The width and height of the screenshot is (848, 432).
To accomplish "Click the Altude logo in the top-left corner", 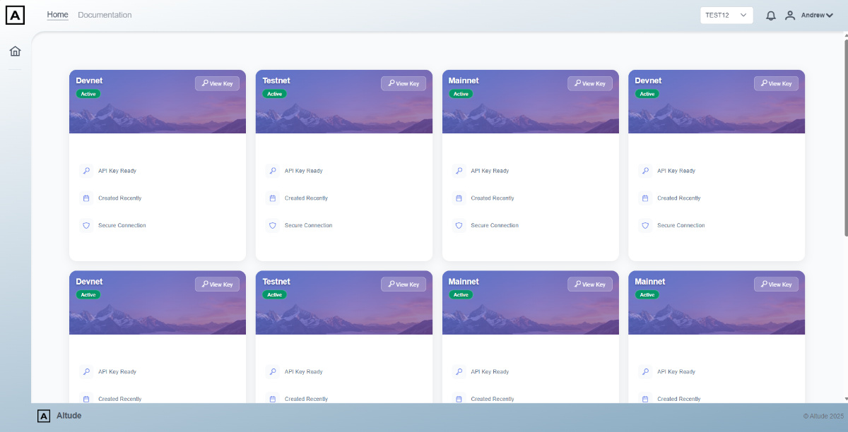I will (15, 15).
